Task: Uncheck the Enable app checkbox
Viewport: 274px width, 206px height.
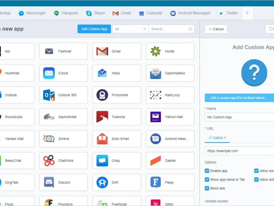Action: 207,171
